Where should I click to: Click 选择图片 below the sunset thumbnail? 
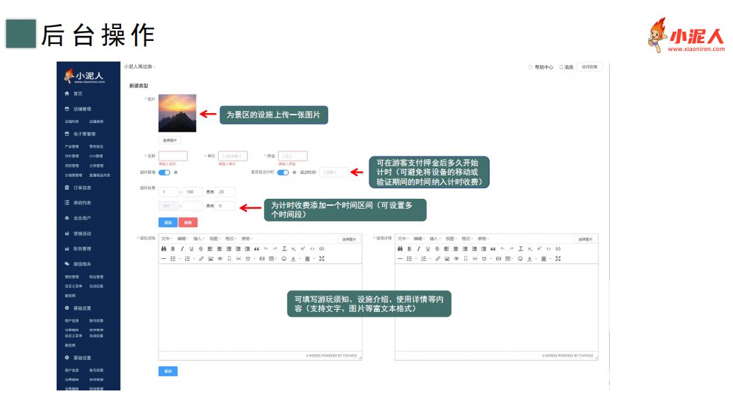[x=170, y=140]
